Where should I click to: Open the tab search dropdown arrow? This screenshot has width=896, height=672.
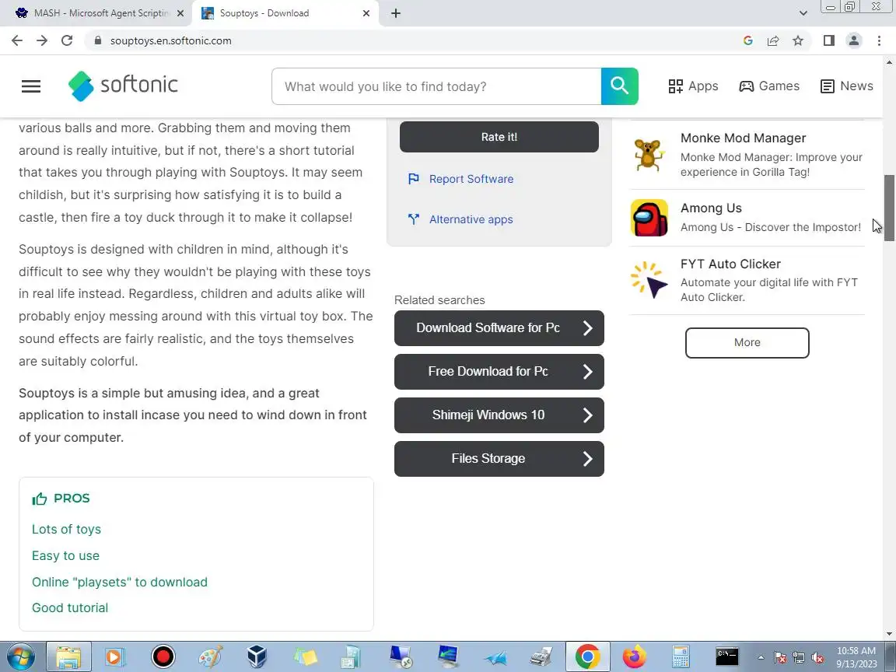[x=803, y=13]
